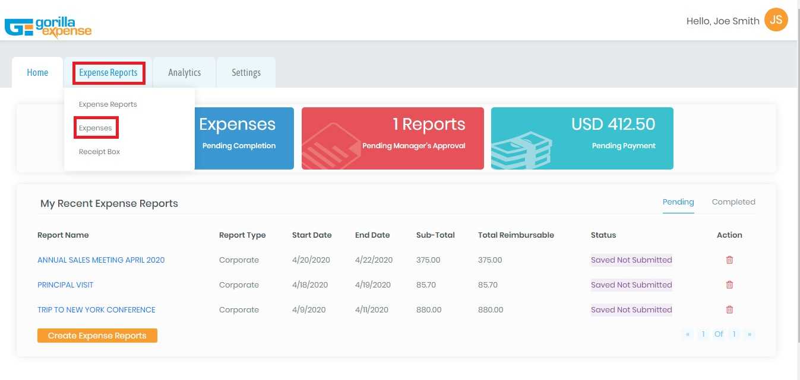Choose Expenses in the dropdown menu
This screenshot has height=380, width=800.
(96, 128)
